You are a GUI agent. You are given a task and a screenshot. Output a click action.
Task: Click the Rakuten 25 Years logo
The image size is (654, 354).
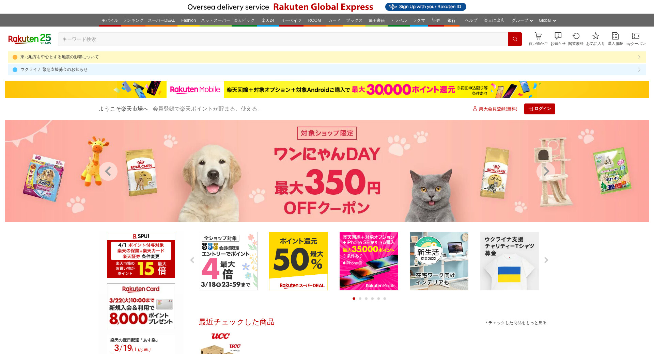coord(30,39)
